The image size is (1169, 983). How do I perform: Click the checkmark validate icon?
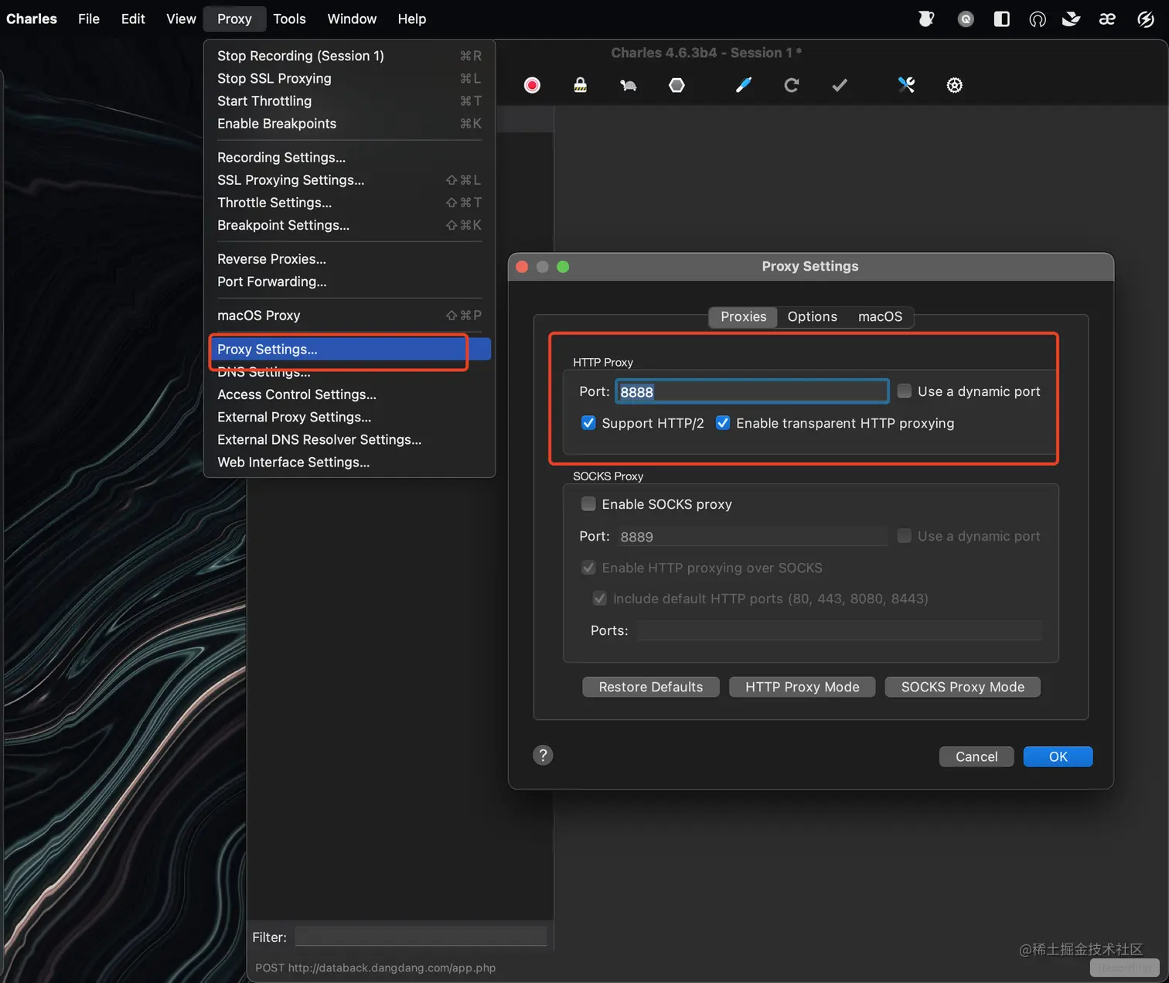pyautogui.click(x=840, y=85)
